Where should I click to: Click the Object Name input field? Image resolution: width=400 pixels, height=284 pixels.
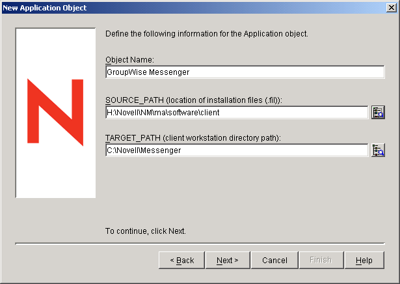[x=245, y=72]
